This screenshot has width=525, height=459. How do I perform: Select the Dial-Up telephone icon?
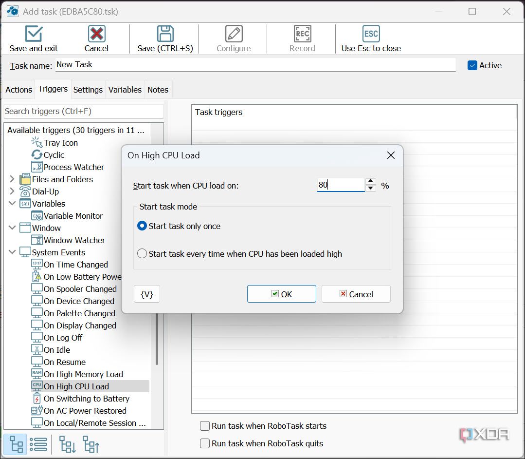click(x=25, y=191)
